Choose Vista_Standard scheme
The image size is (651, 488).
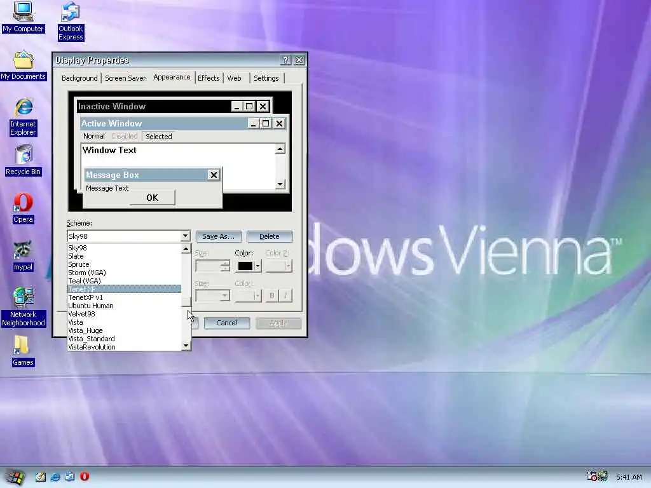click(x=124, y=339)
